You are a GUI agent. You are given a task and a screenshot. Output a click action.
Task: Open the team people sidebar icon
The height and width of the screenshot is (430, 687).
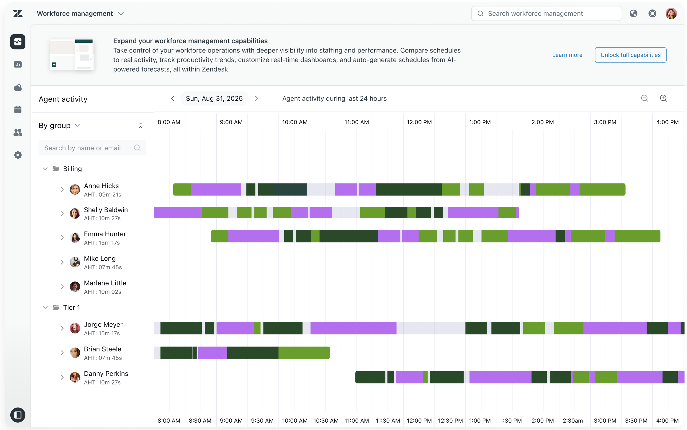pyautogui.click(x=18, y=132)
